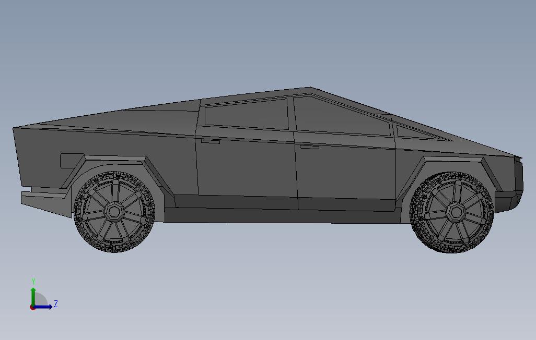536x340 pixels.
Task: Select the front door panel face
Action: pyautogui.click(x=345, y=173)
